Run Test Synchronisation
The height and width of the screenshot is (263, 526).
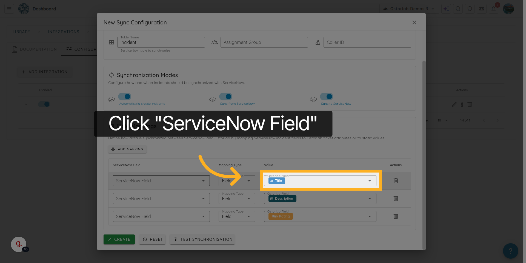coord(202,239)
